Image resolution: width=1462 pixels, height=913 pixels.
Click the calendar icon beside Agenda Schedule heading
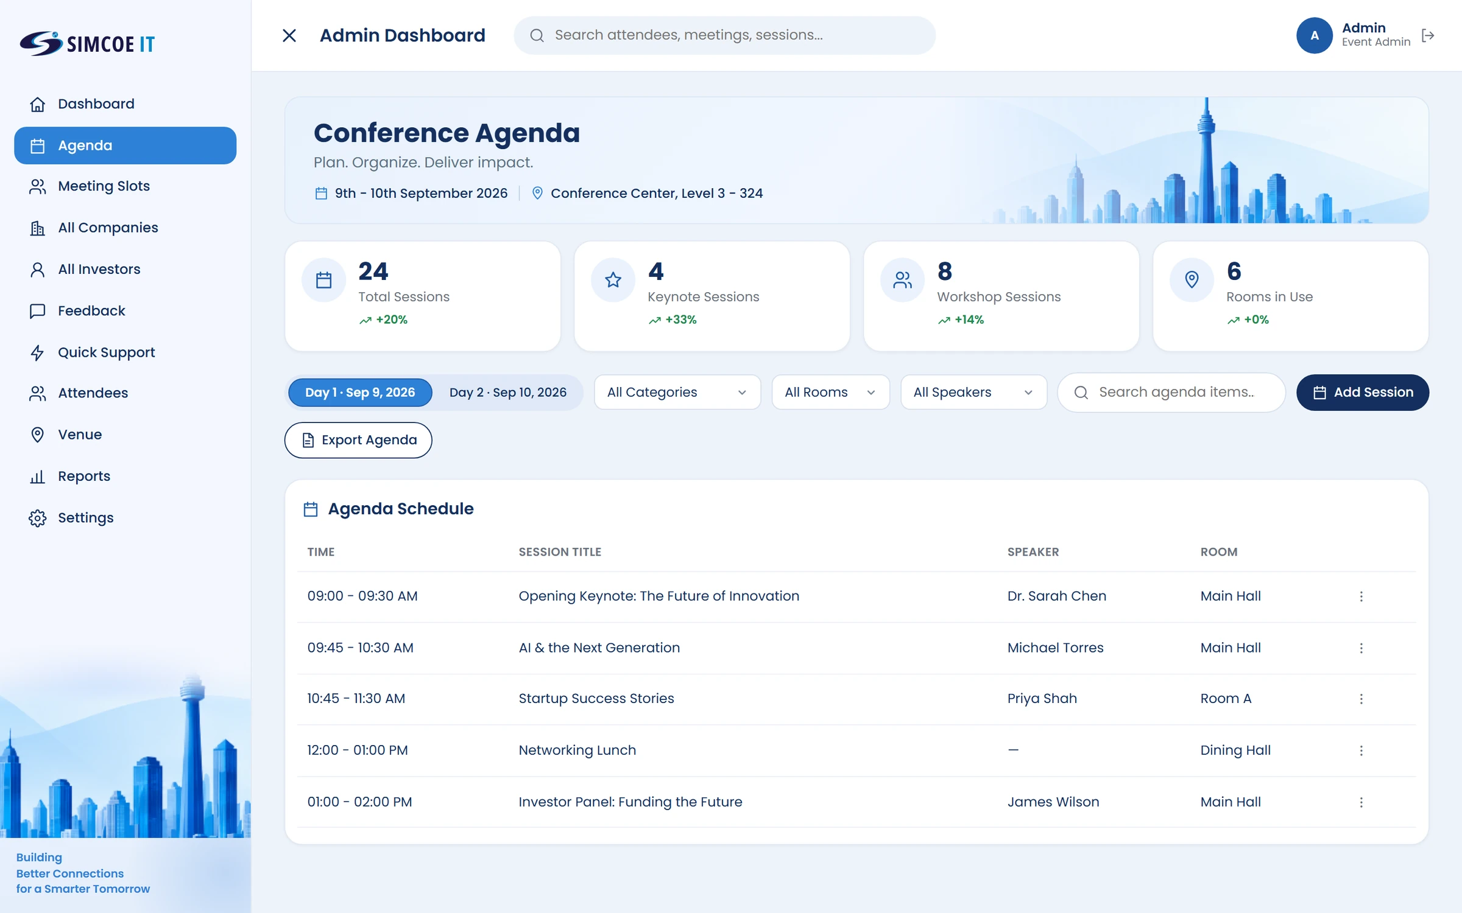[x=311, y=509]
